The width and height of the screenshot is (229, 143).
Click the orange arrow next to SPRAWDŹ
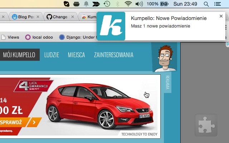[34, 122]
